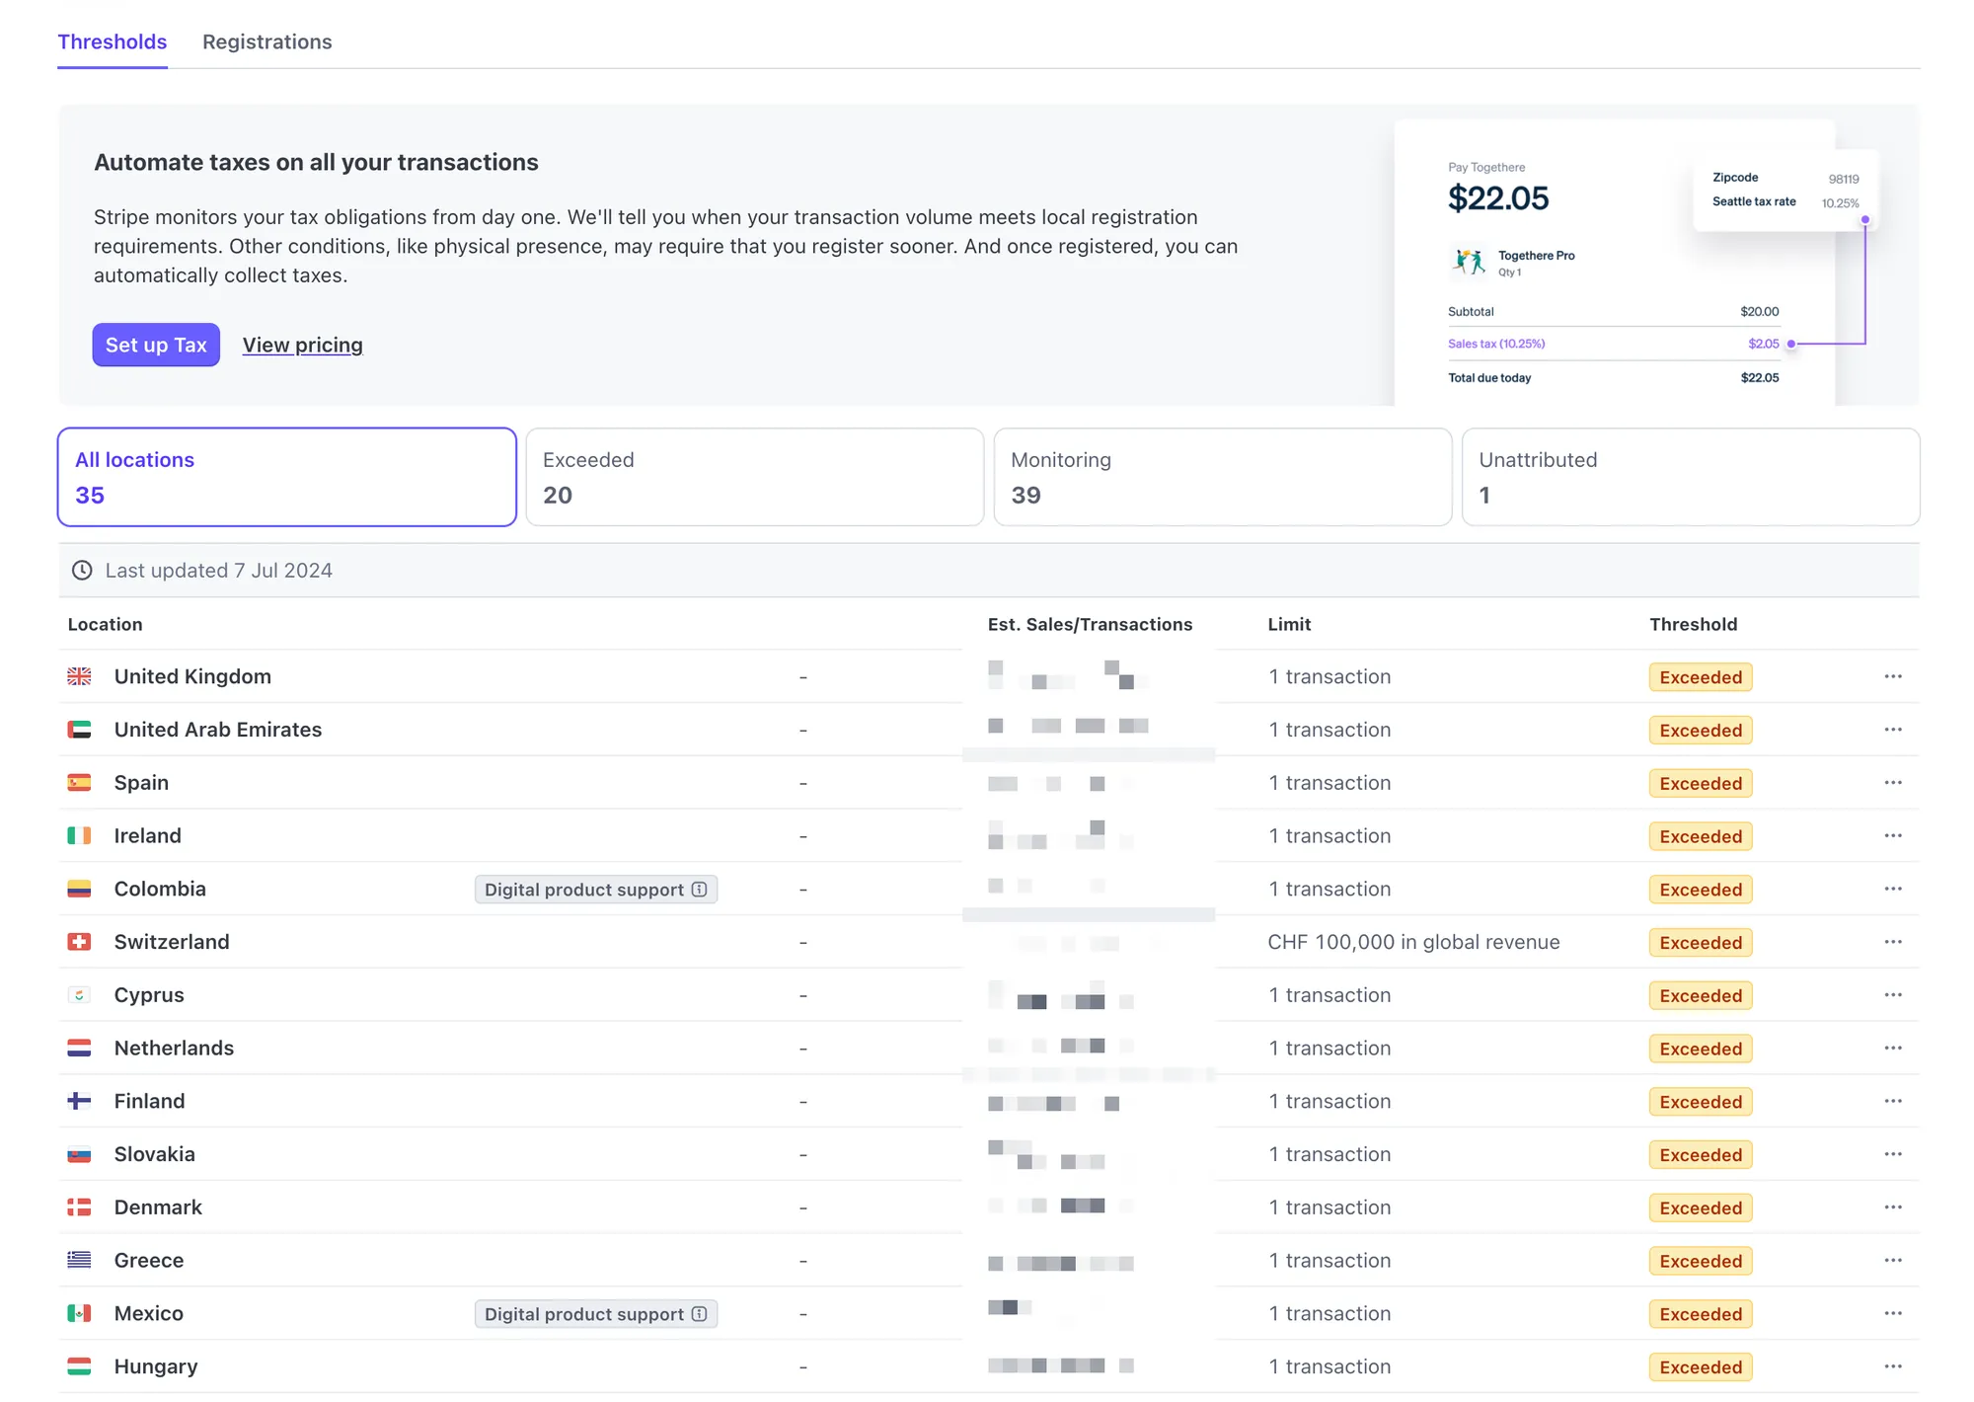
Task: Click the Ireland flag icon
Action: [x=79, y=835]
